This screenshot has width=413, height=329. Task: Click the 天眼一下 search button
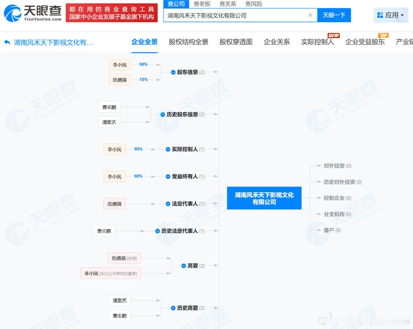point(334,15)
